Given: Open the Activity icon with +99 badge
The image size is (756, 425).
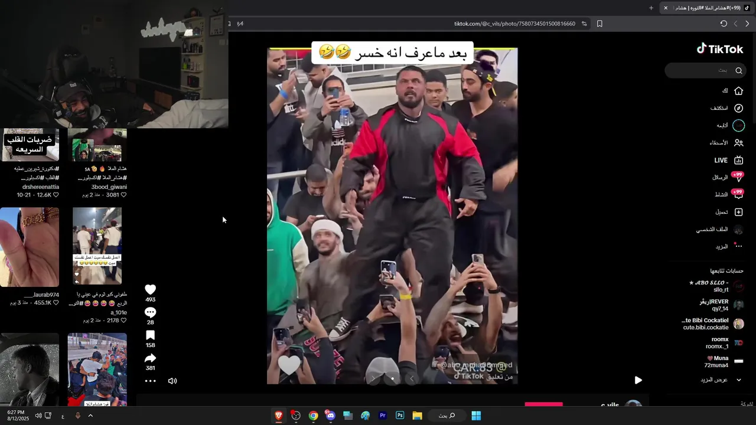Looking at the screenshot, I should [x=738, y=194].
